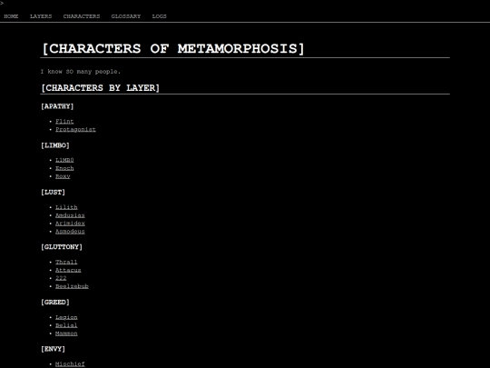Visit the Arimidex character page
Image resolution: width=490 pixels, height=368 pixels.
tap(70, 224)
